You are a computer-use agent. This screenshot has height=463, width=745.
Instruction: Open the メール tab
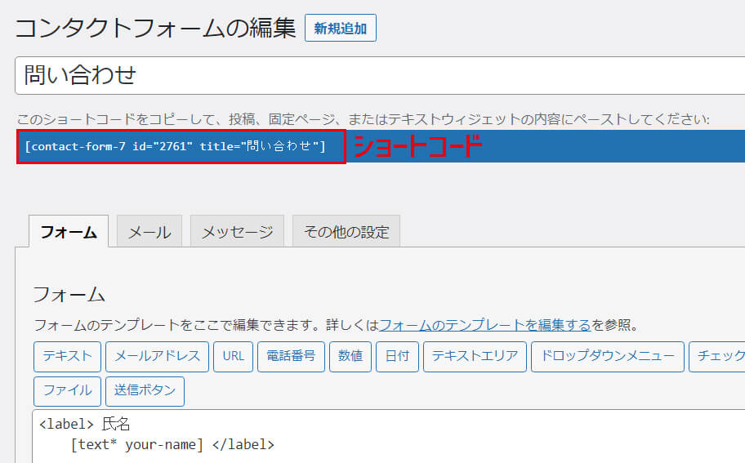click(149, 232)
